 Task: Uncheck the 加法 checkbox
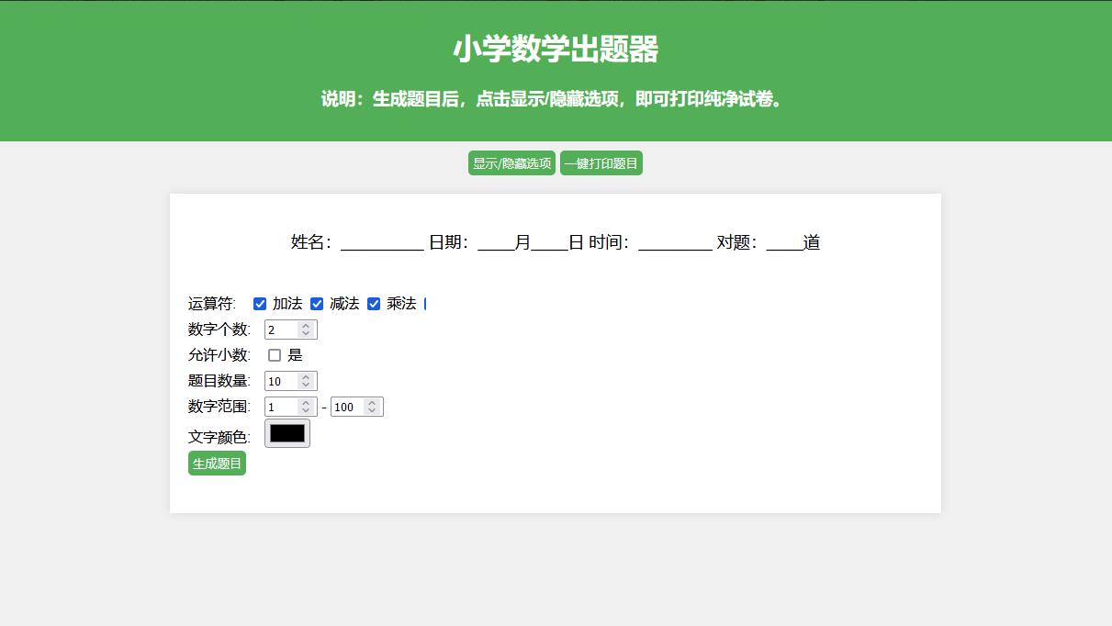click(x=260, y=304)
